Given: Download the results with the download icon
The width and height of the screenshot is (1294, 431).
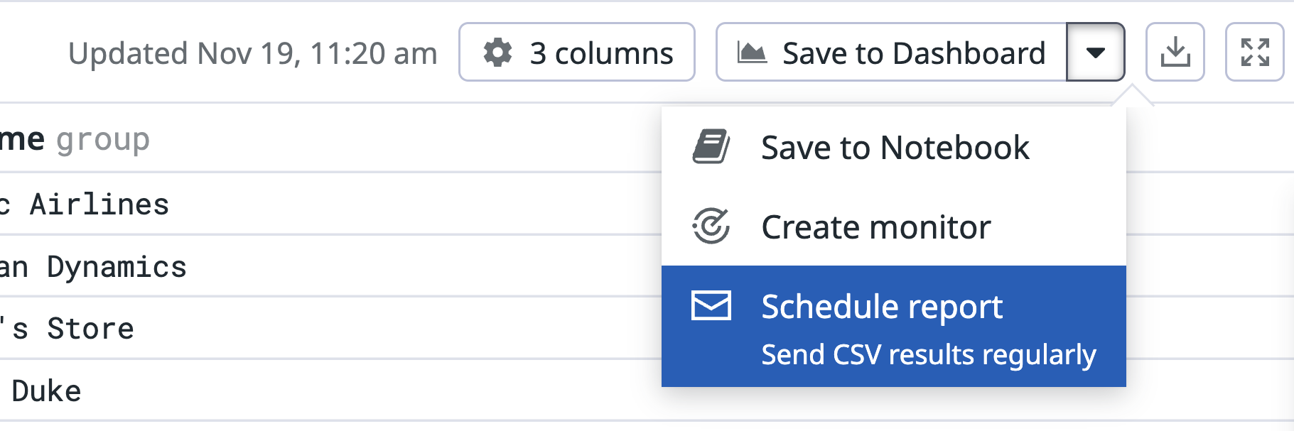Looking at the screenshot, I should point(1175,53).
